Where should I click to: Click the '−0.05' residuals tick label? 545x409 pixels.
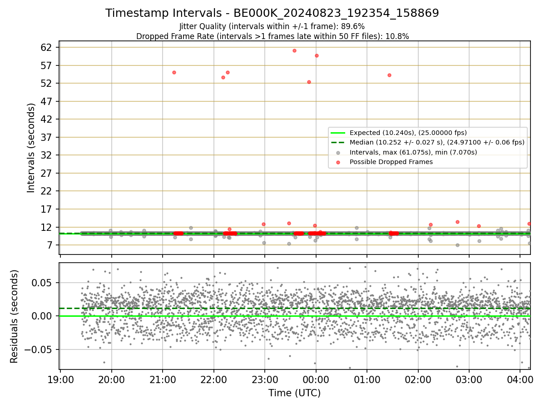pos(38,349)
